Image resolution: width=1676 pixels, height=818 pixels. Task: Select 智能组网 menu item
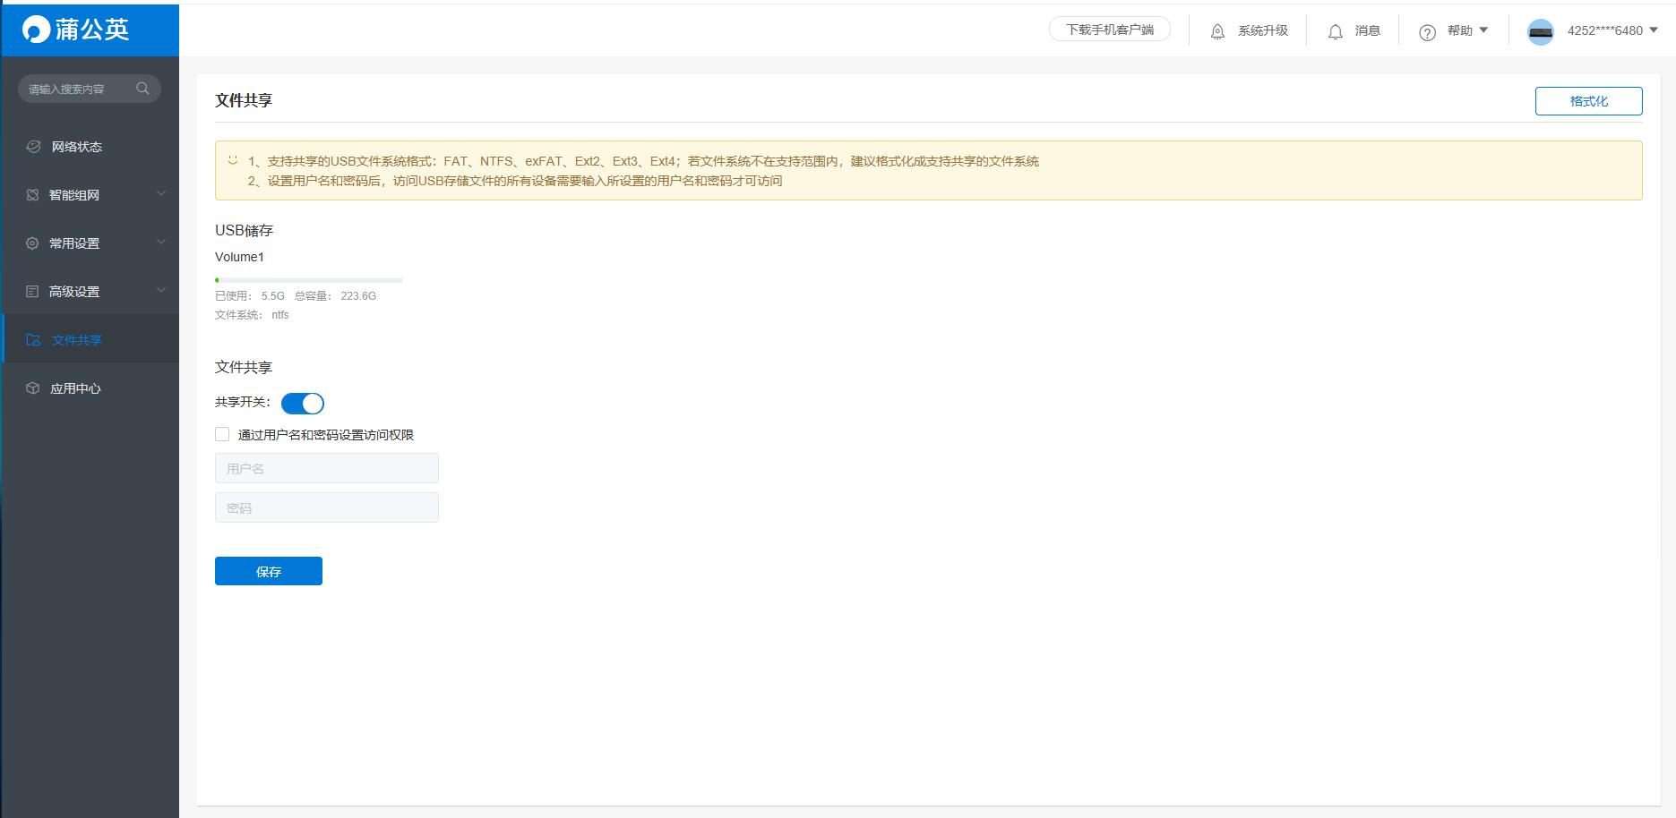coord(90,195)
